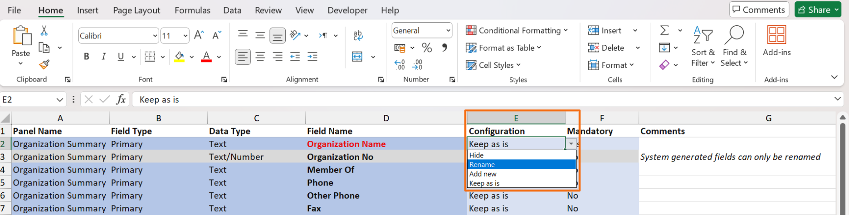Click the Wrap Text icon
This screenshot has height=215, width=849.
pyautogui.click(x=358, y=35)
